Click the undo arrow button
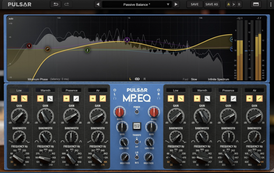Image resolution: width=274 pixels, height=173 pixels. point(56,4)
